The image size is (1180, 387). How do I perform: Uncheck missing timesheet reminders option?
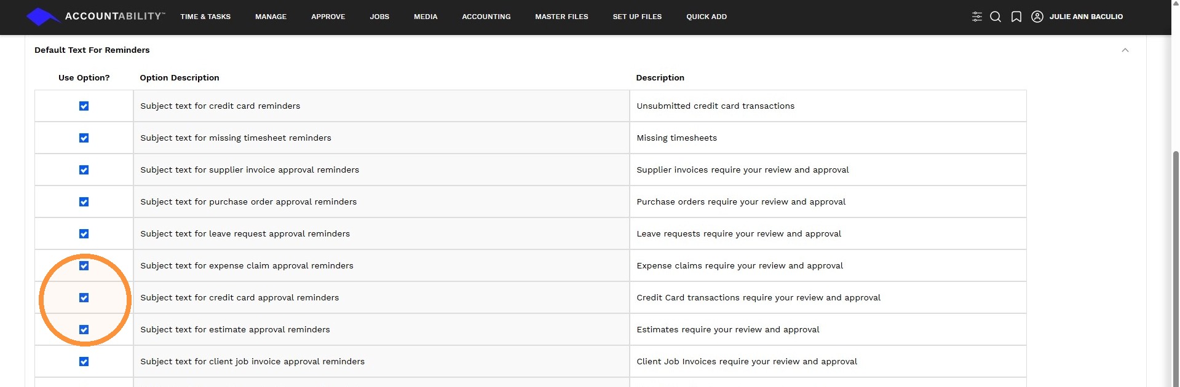pyautogui.click(x=84, y=138)
